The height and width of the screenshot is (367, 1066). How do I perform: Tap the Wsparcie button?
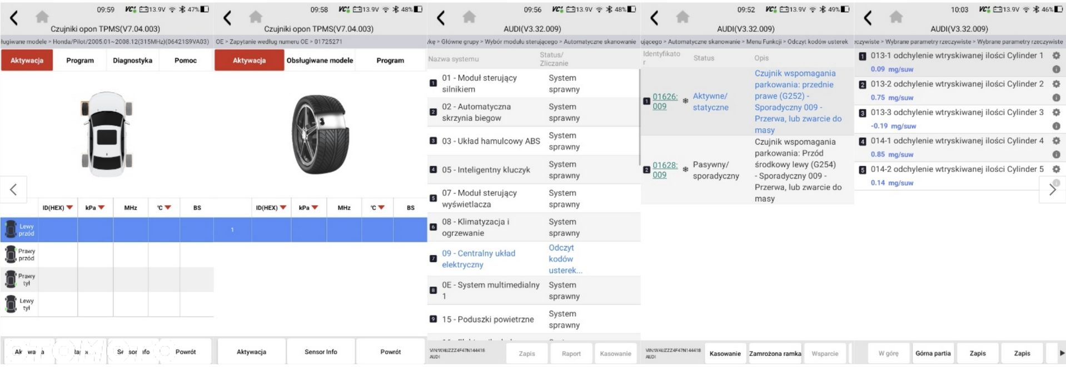[825, 353]
